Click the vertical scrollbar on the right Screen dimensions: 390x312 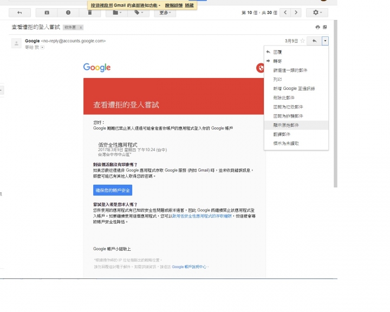tap(335, 103)
